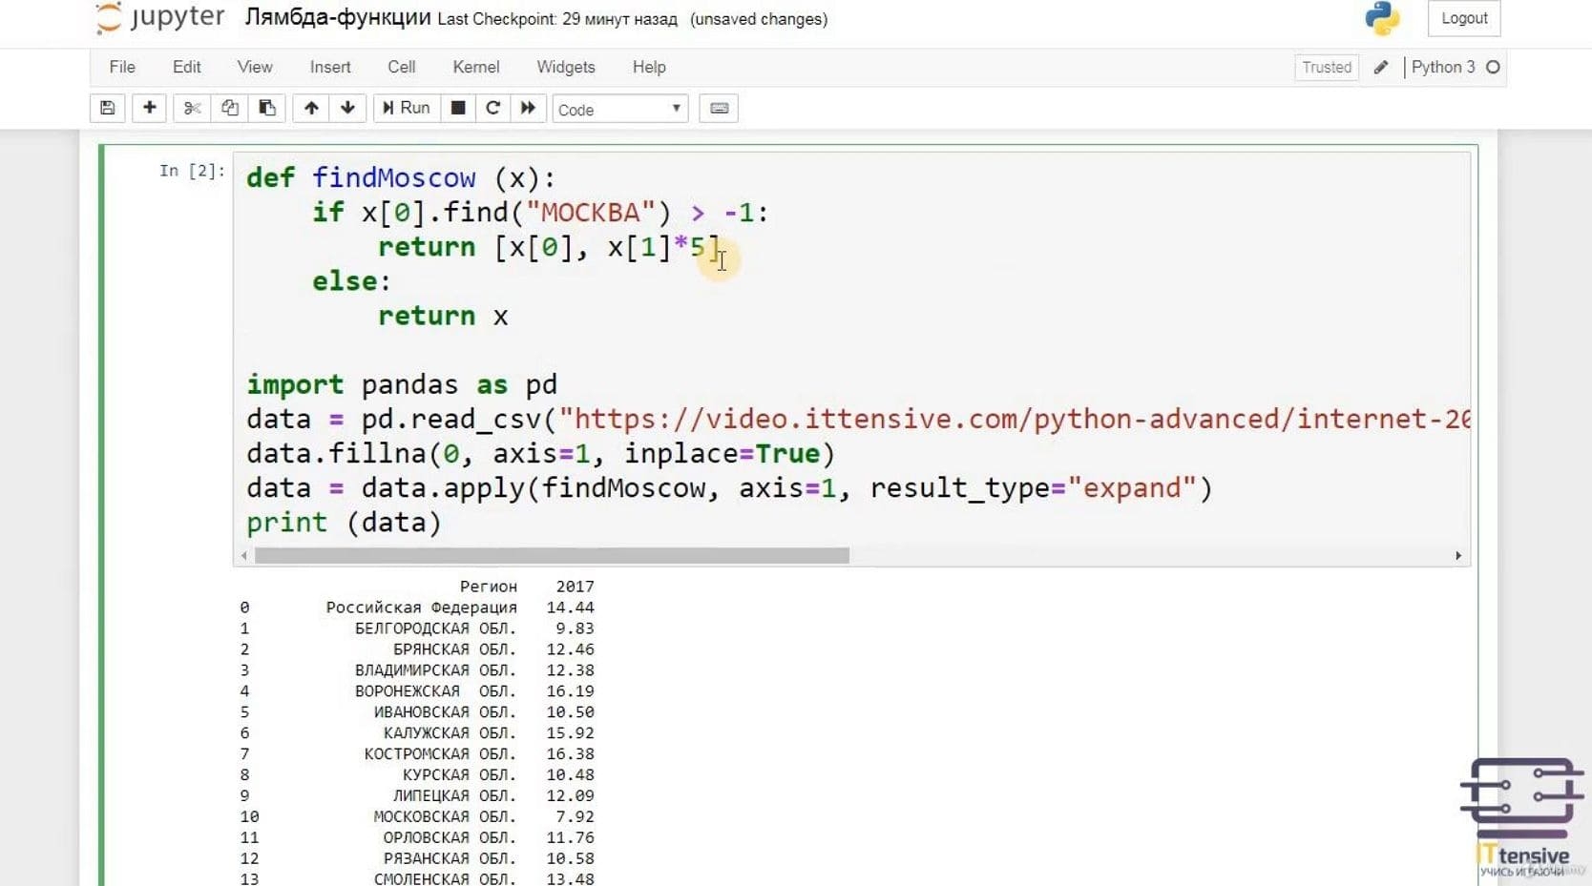Image resolution: width=1592 pixels, height=886 pixels.
Task: Click the КАЛУЖСКАЯ ОБЛ. output row
Action: pyautogui.click(x=417, y=733)
